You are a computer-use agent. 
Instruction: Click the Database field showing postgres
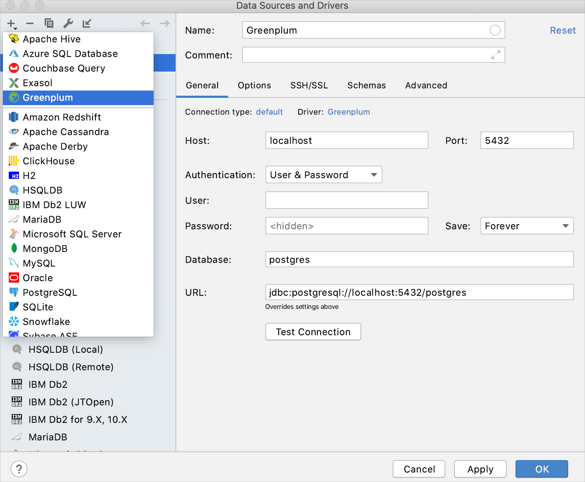419,259
